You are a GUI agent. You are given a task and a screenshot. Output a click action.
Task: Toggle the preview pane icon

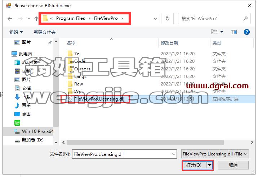[x=233, y=32]
